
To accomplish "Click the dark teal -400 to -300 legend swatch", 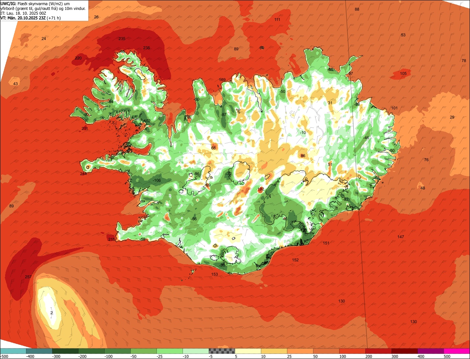I will pyautogui.click(x=39, y=351).
